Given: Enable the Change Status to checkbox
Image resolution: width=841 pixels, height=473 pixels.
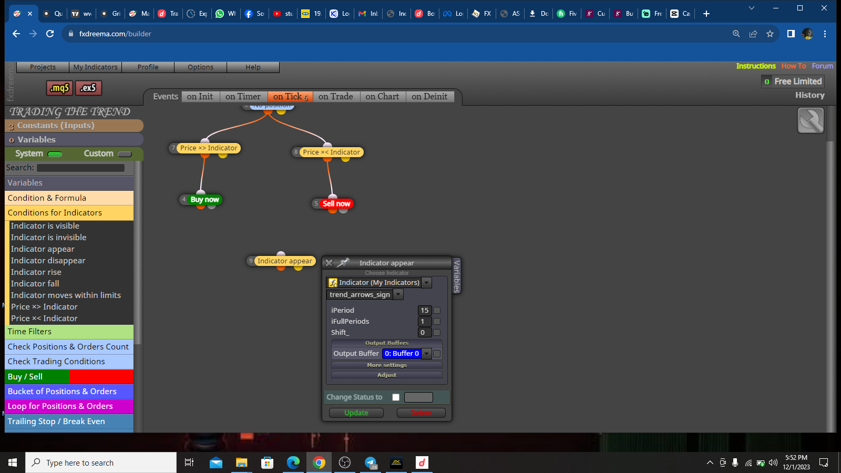Looking at the screenshot, I should pos(396,397).
